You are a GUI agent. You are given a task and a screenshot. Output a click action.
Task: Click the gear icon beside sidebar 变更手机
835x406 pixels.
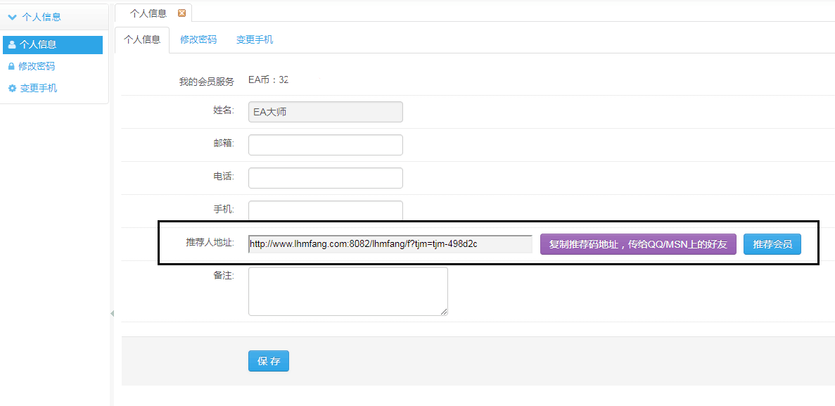11,89
